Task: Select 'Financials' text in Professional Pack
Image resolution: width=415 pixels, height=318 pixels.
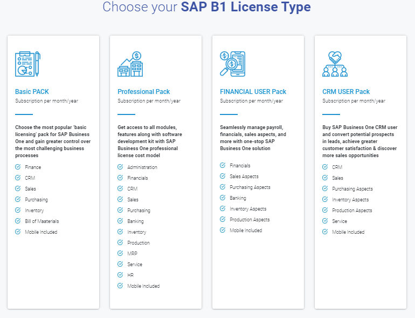Action: 137,178
